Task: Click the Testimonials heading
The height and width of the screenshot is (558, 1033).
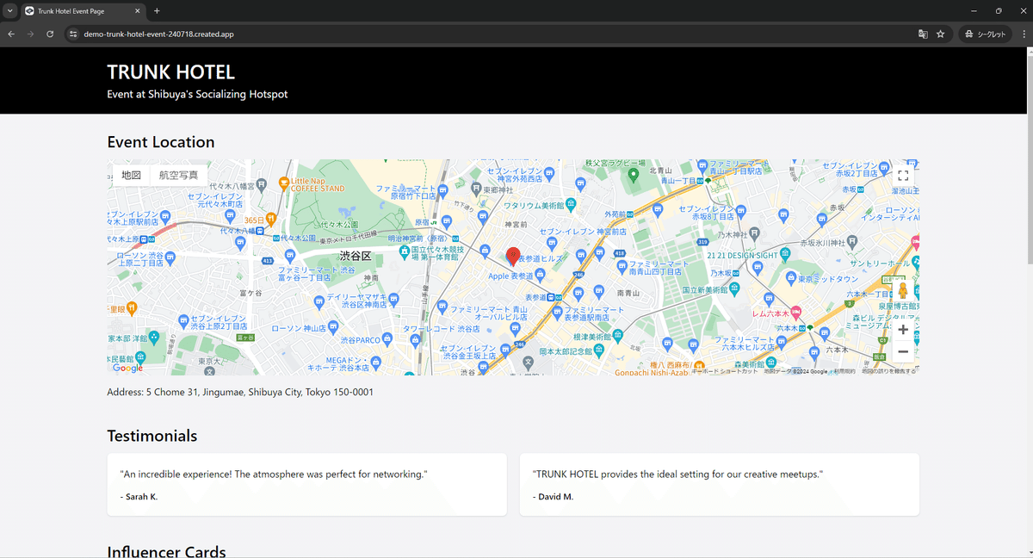Action: 152,436
